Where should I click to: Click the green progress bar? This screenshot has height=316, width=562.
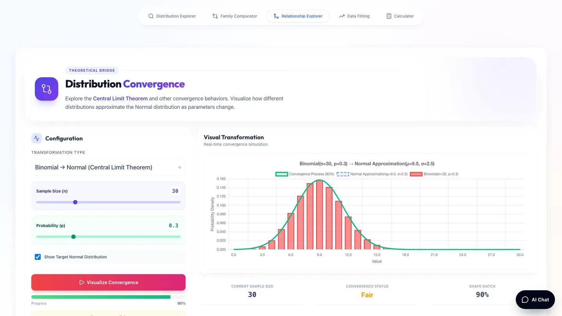(x=101, y=297)
